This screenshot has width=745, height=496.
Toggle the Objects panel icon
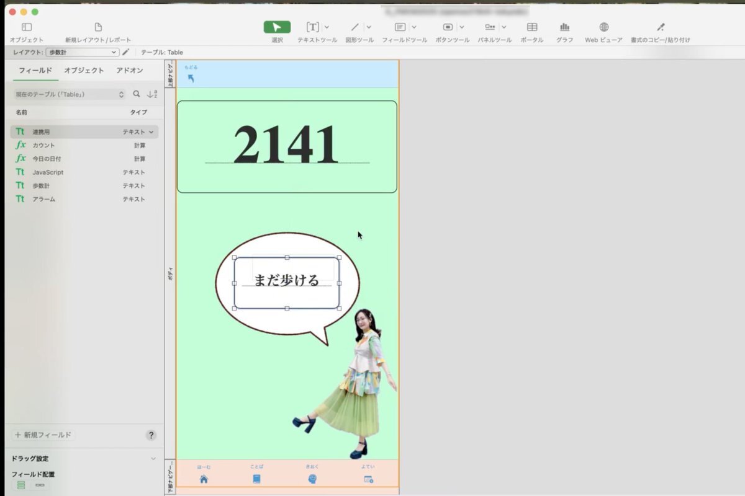(27, 27)
